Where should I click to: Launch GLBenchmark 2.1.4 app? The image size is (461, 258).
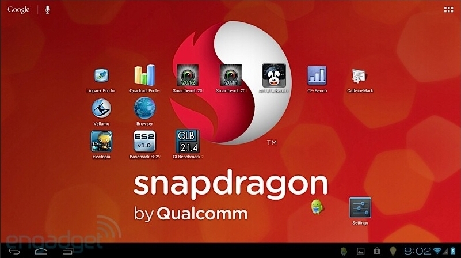[x=188, y=142]
